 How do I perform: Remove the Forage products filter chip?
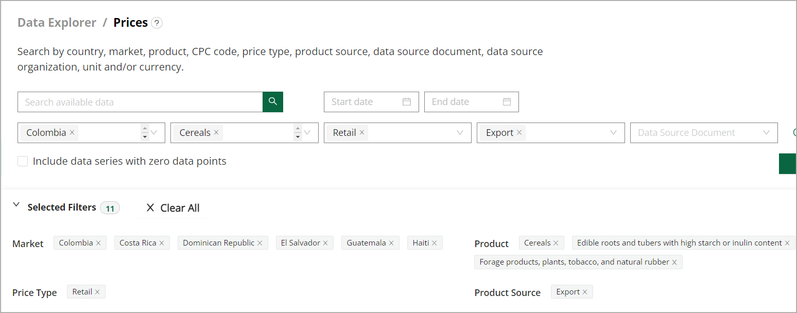click(x=674, y=262)
